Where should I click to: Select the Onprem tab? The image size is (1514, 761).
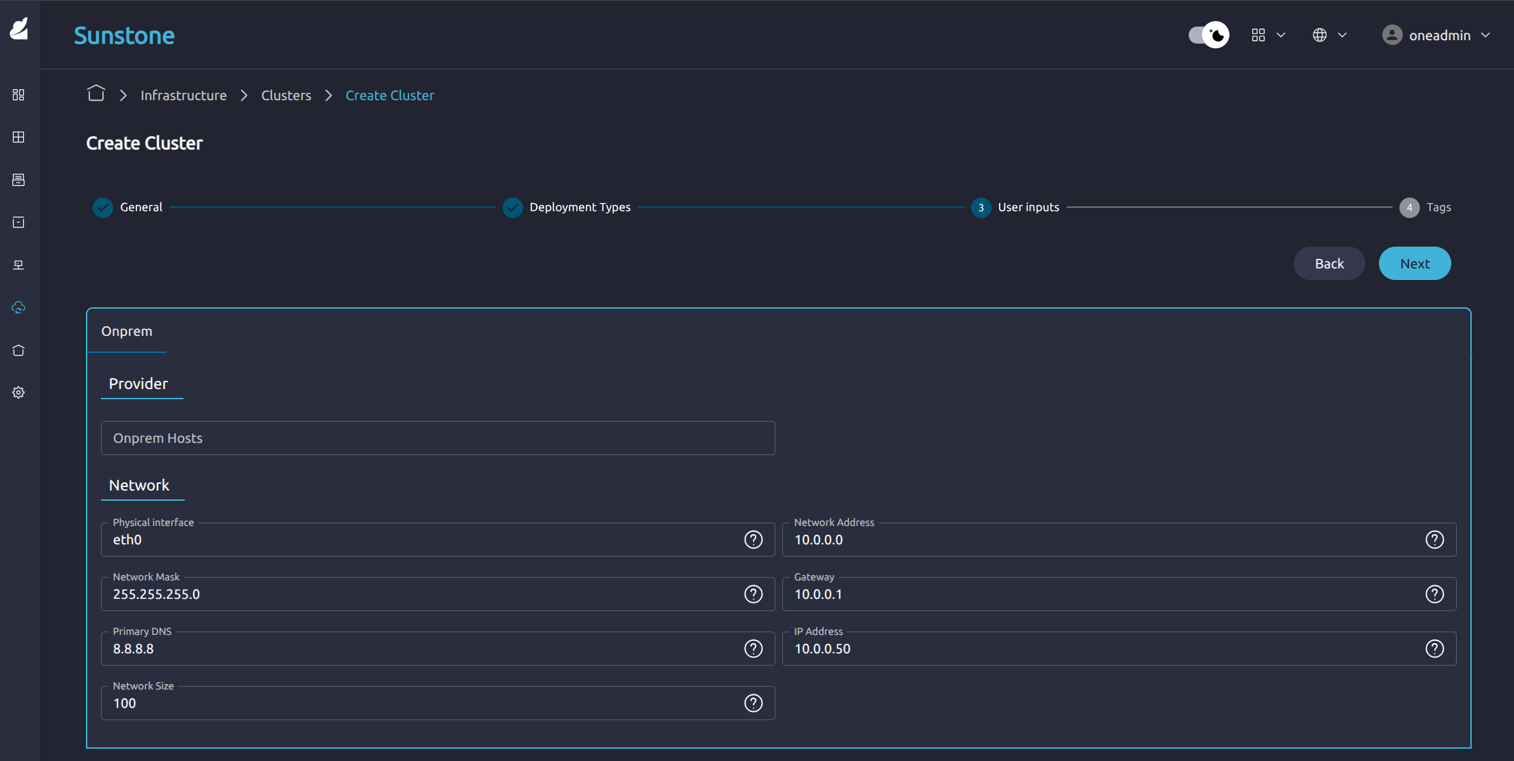(x=127, y=331)
